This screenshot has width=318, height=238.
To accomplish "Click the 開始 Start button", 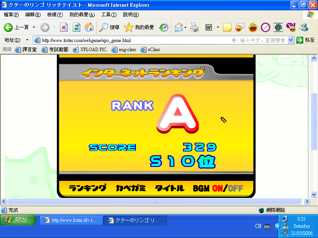I will (18, 220).
